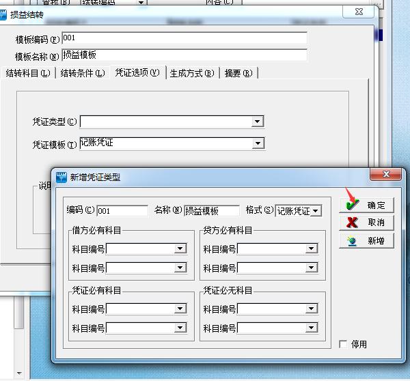Click the green checkmark 确定 button
This screenshot has width=410, height=381.
[x=366, y=205]
